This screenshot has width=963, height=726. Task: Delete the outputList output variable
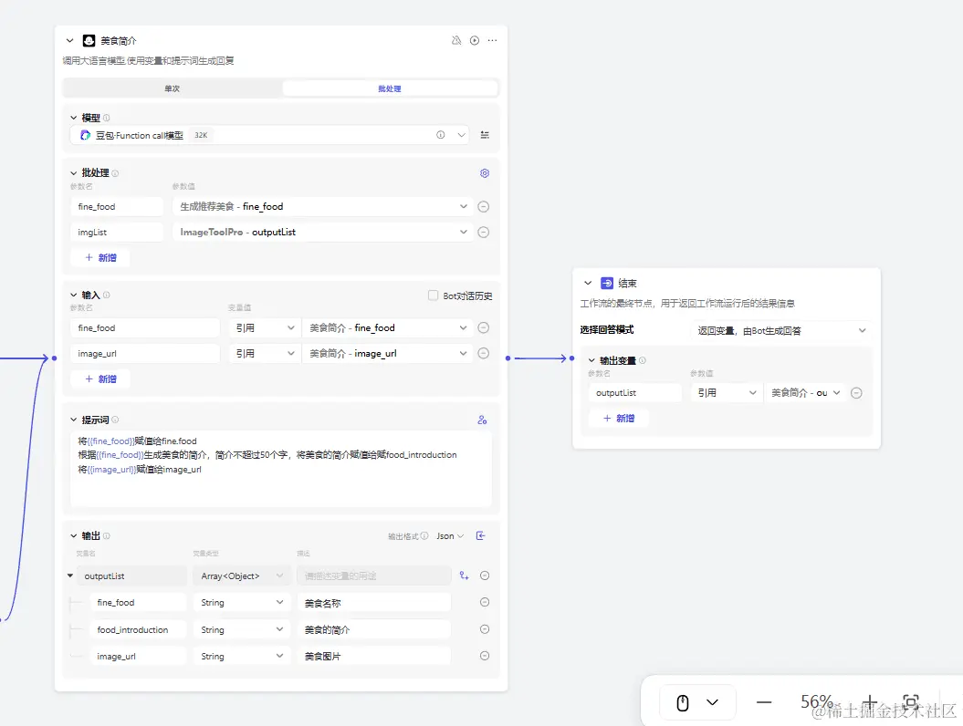tap(485, 576)
